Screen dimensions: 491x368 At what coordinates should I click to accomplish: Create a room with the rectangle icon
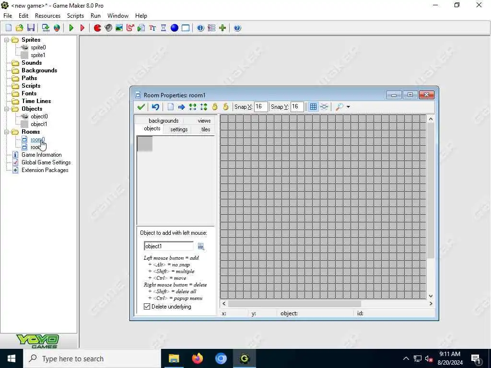pos(186,28)
